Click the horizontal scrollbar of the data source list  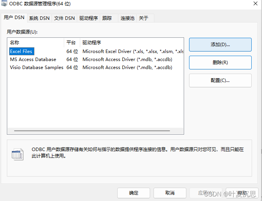(92, 131)
